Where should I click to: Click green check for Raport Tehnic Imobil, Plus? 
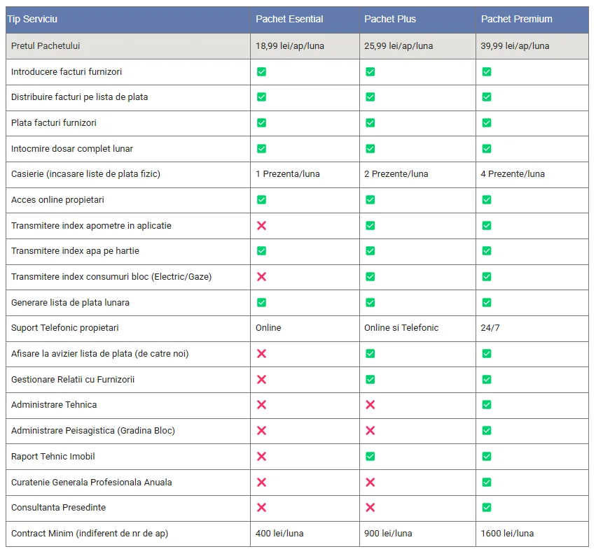click(x=370, y=456)
